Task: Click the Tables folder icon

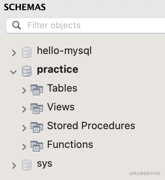Action: 37,90
